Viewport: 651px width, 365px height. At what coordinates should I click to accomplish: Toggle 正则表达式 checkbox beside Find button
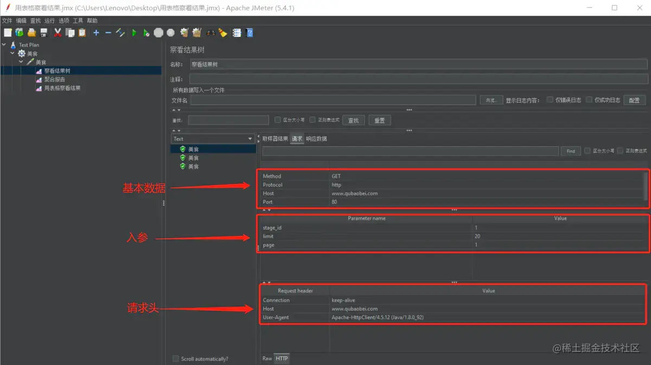(620, 151)
